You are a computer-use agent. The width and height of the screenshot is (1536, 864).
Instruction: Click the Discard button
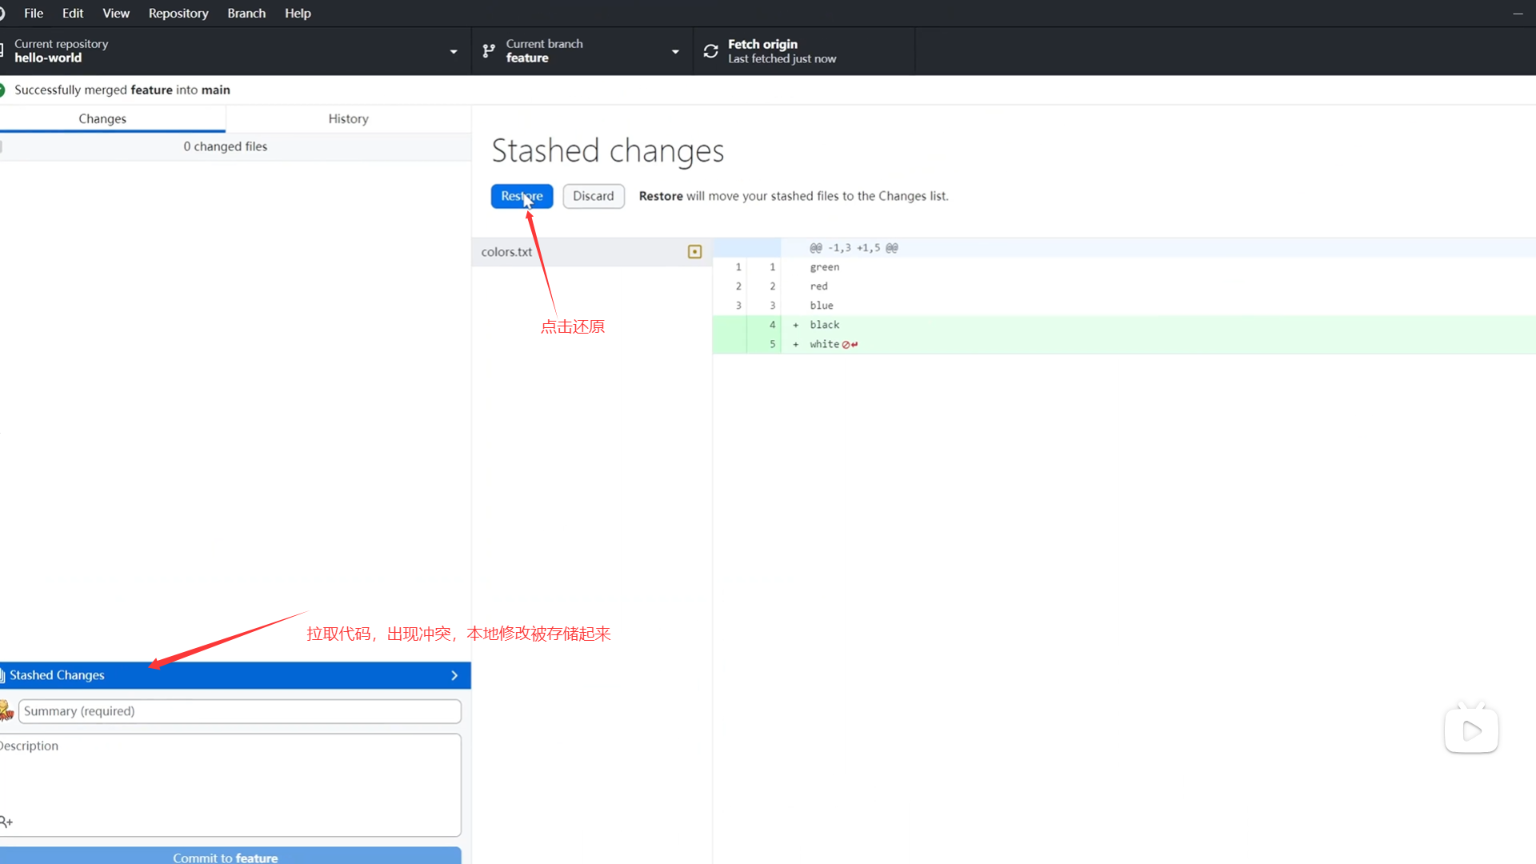point(593,196)
